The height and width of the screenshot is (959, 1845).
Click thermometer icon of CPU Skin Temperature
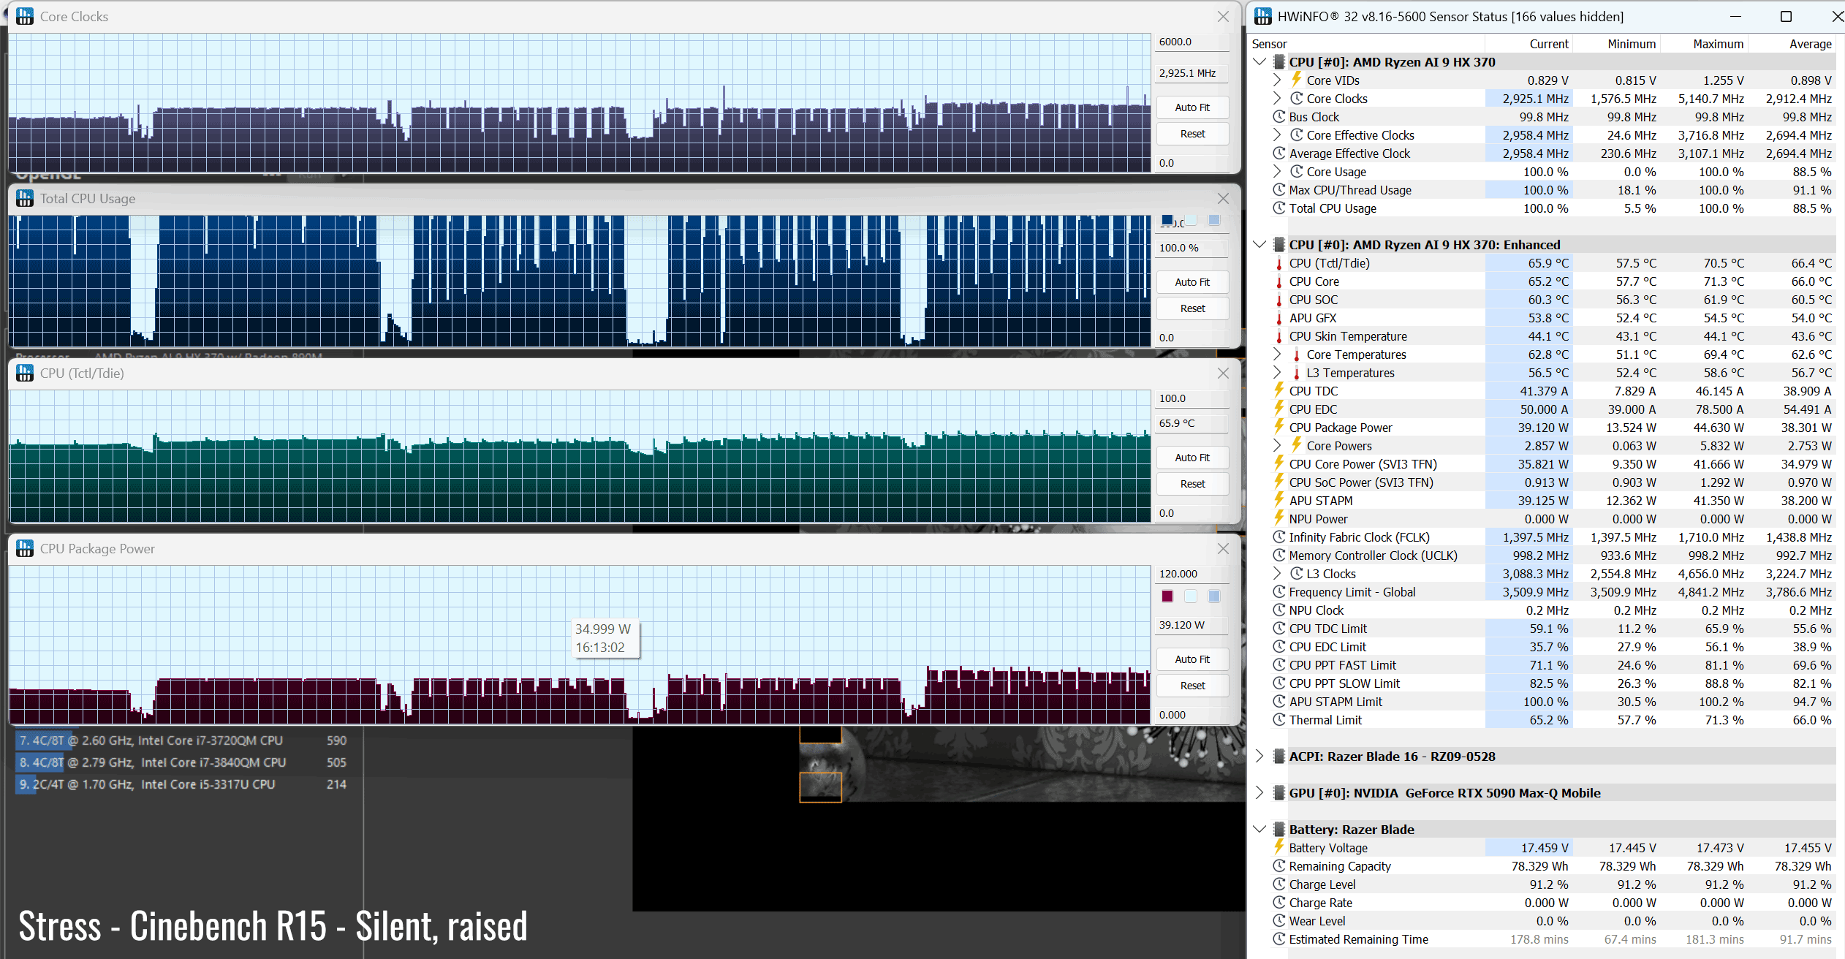pyautogui.click(x=1279, y=336)
